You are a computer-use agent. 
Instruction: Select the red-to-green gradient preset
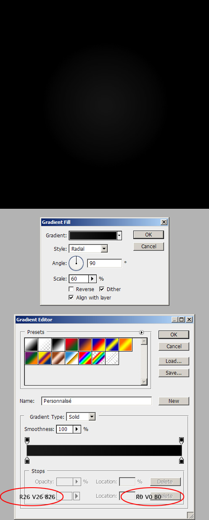pyautogui.click(x=71, y=345)
